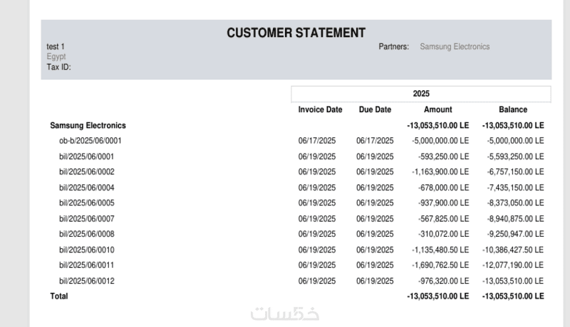
Task: Click bill bil/2025/06/0011 reference
Action: 86,265
